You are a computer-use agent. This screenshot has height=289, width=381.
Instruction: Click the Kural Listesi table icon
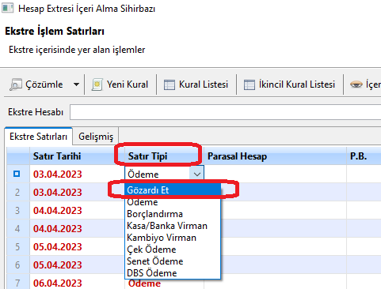170,84
